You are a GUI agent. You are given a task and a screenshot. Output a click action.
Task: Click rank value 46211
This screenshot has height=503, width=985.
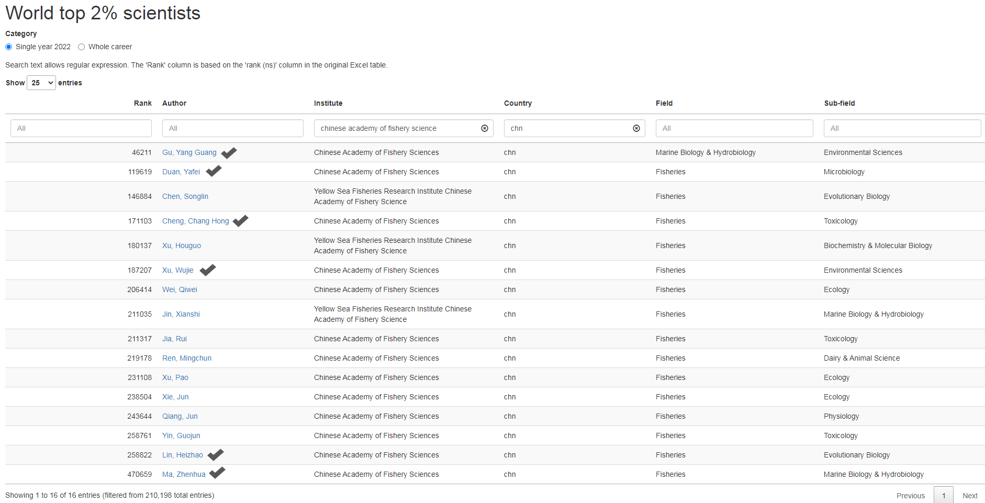click(142, 152)
